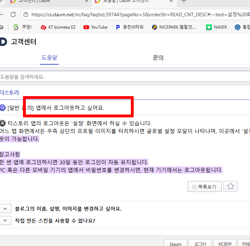Go to previous article with up chevron
Image resolution: width=250 pixels, height=246 pixels.
point(5,209)
